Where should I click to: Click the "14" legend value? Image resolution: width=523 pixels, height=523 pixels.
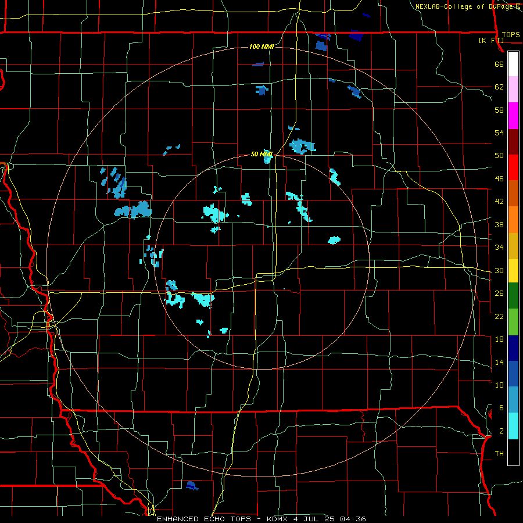499,362
